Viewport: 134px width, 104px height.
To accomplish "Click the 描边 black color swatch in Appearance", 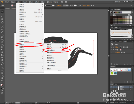I will [121, 47].
